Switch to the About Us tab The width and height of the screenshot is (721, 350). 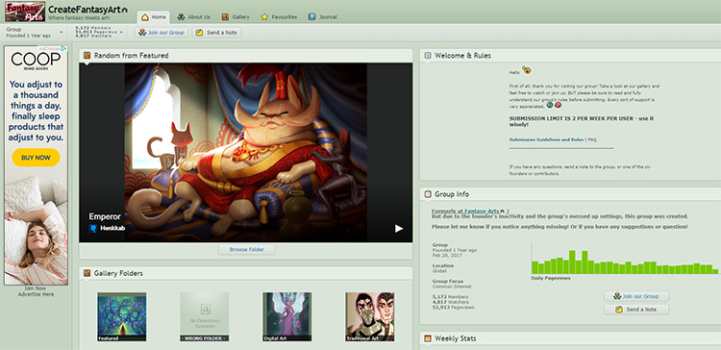[x=193, y=17]
